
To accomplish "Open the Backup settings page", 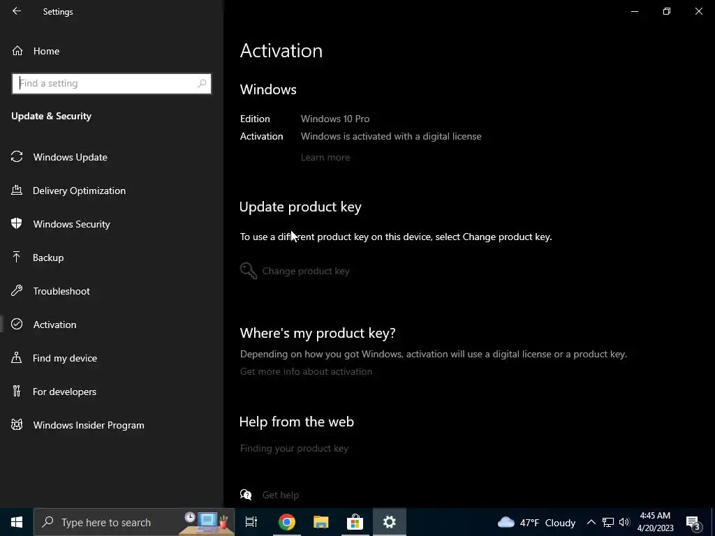I will 48,258.
